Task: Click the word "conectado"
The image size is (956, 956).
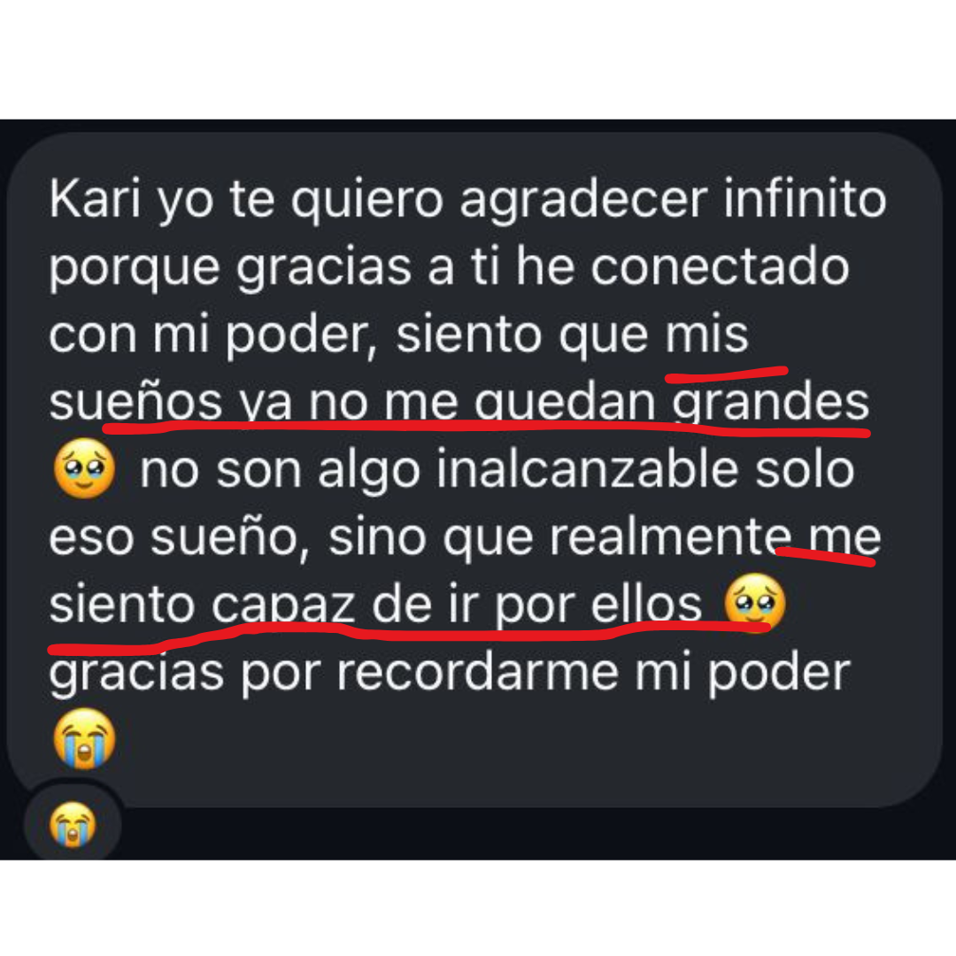Action: [x=720, y=266]
